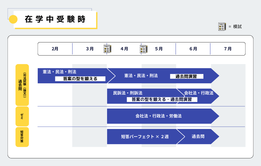Click the yellow circle beside the title
Image resolution: width=261 pixels, height=166 pixels.
click(x=13, y=19)
